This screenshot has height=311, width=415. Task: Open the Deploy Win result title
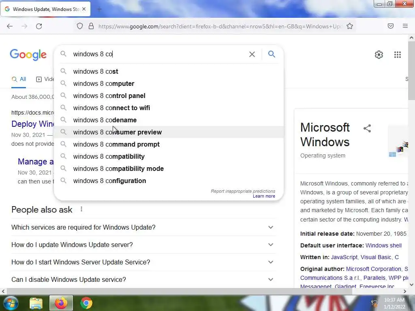coord(33,124)
